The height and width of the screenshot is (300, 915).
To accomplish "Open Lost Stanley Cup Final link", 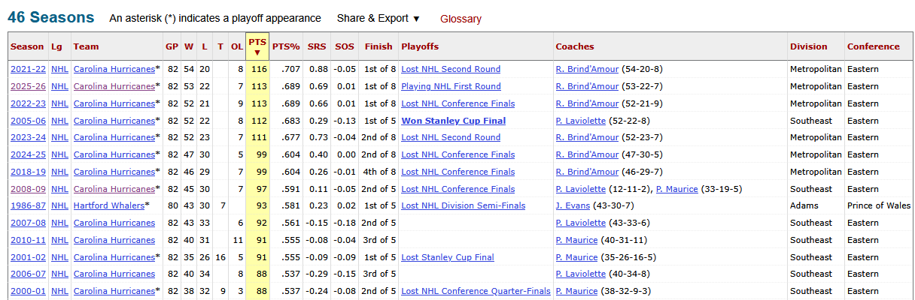I will pos(447,257).
